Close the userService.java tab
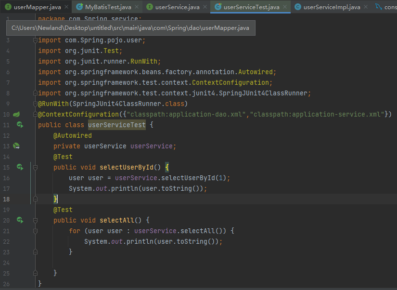 pos(205,7)
